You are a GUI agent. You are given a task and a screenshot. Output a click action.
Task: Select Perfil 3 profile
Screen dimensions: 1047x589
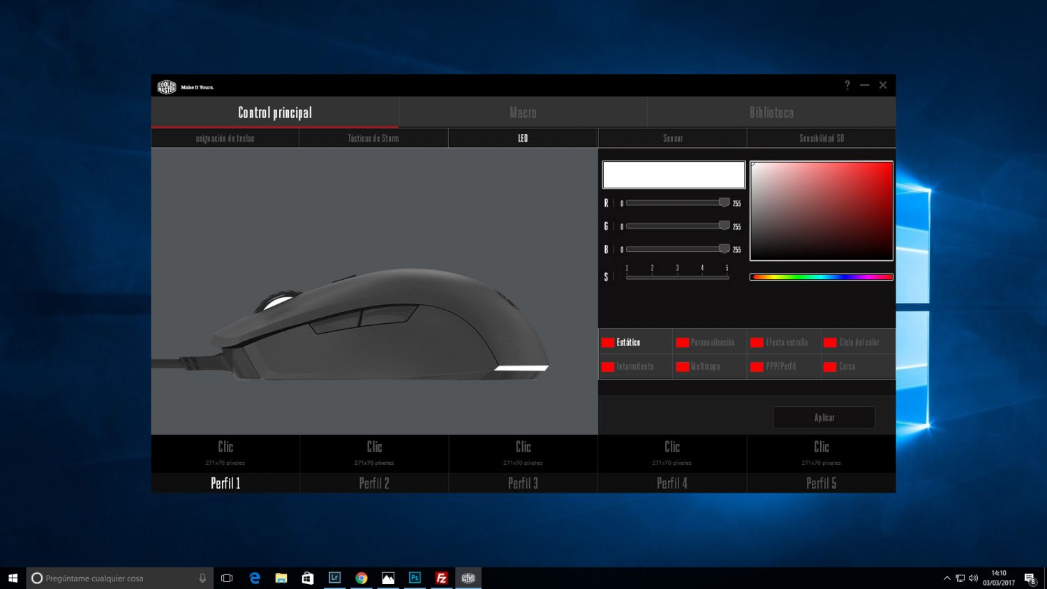click(x=523, y=483)
